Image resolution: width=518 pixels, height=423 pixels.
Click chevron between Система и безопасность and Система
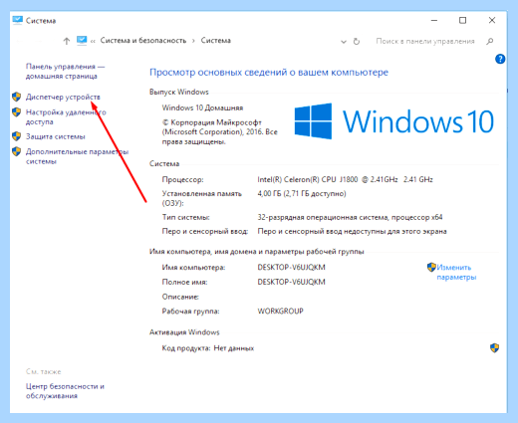193,41
